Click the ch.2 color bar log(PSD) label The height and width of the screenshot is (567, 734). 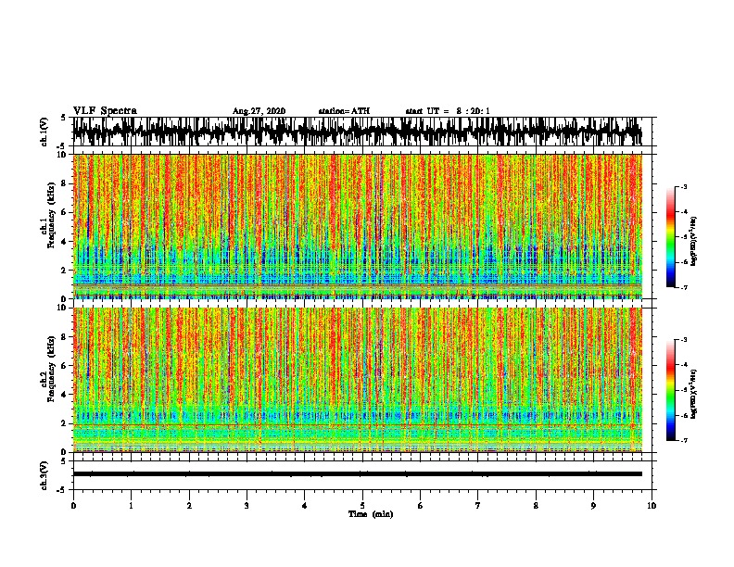click(x=694, y=394)
